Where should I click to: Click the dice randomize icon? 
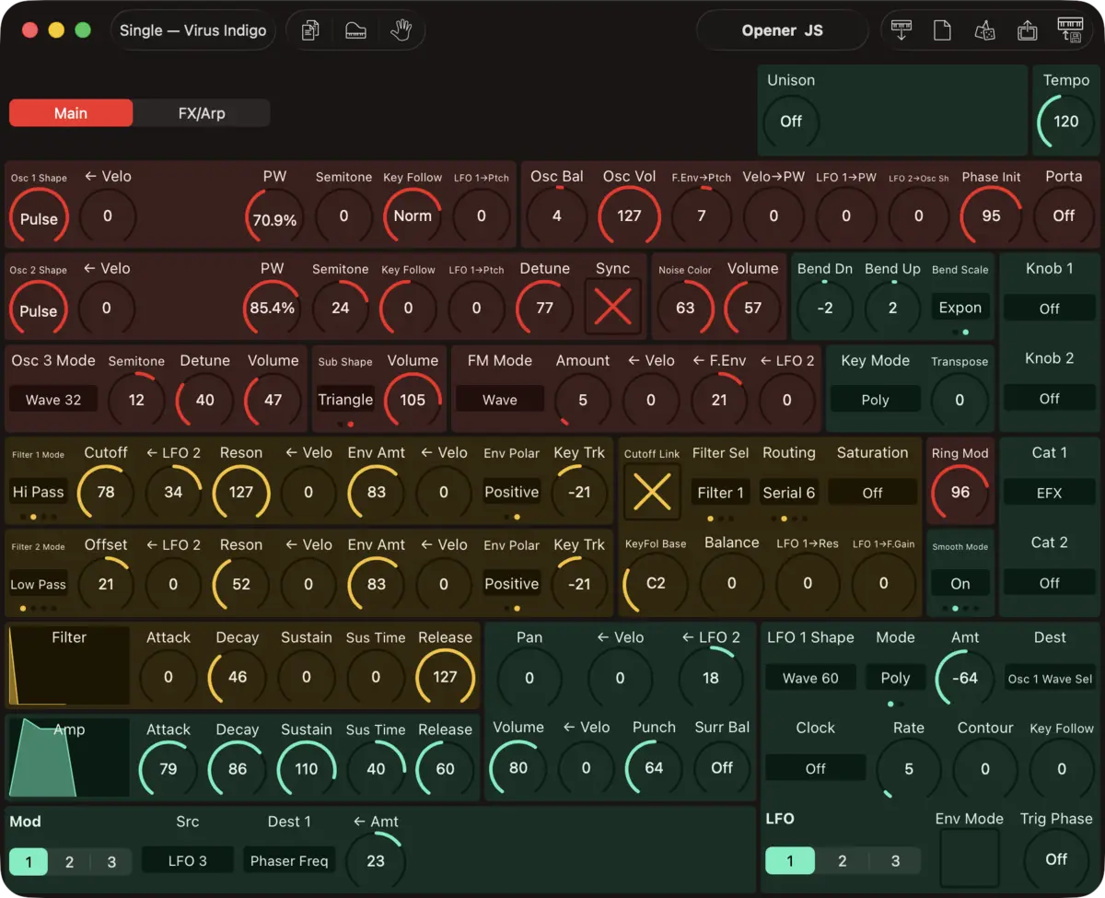984,30
